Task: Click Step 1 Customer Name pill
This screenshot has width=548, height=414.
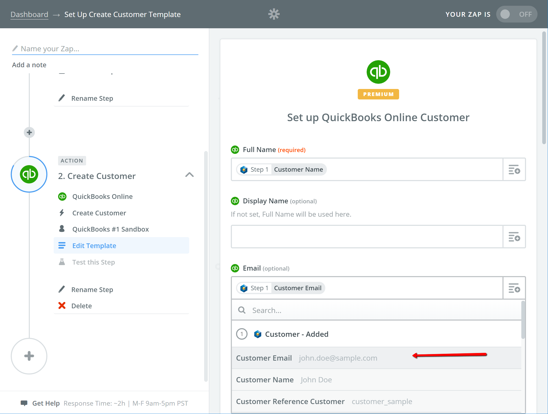Action: (x=282, y=170)
